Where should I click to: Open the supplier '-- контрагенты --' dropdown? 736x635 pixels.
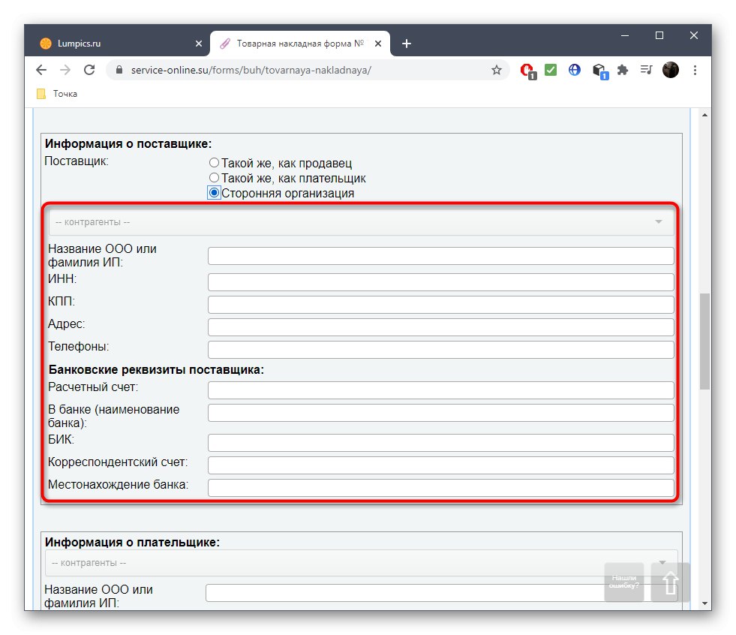(x=359, y=221)
